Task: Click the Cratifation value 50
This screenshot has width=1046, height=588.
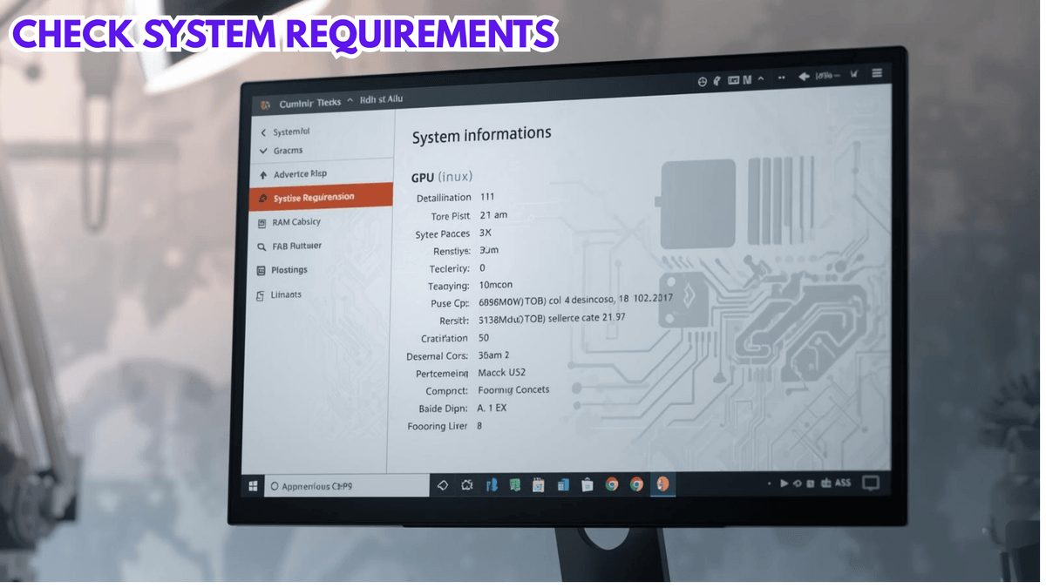Action: (484, 338)
